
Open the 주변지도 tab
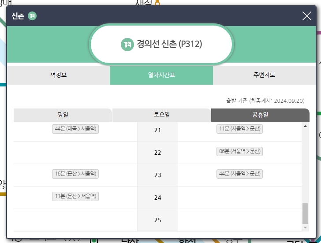coord(264,75)
